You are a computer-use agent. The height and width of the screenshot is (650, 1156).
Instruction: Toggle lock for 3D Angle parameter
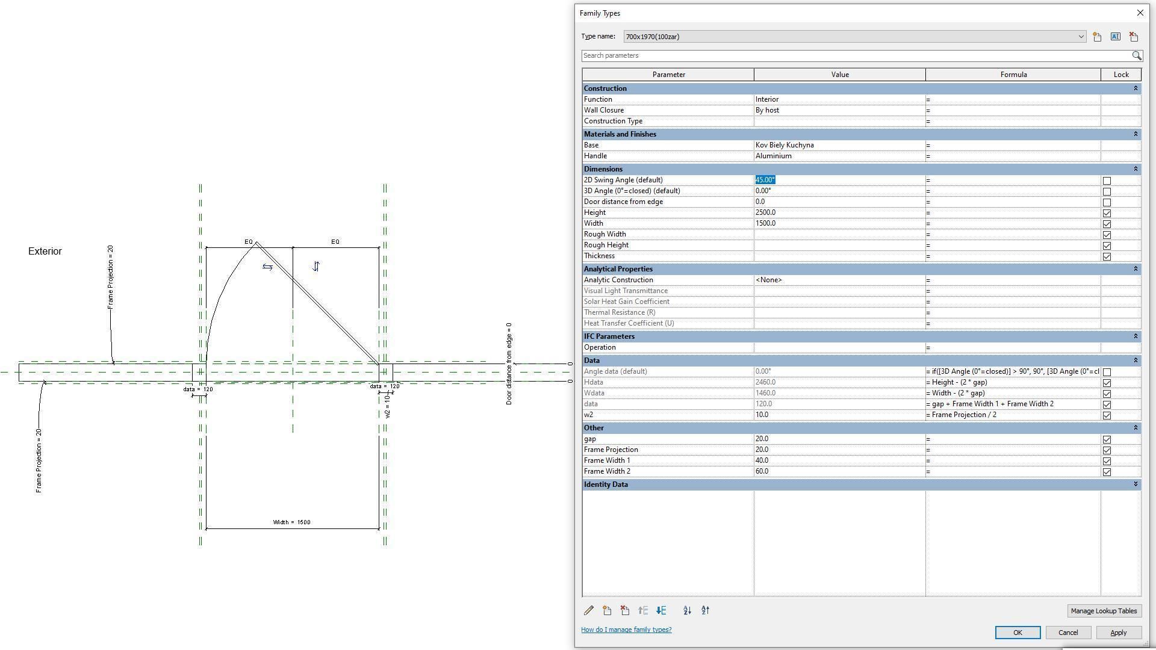point(1107,191)
